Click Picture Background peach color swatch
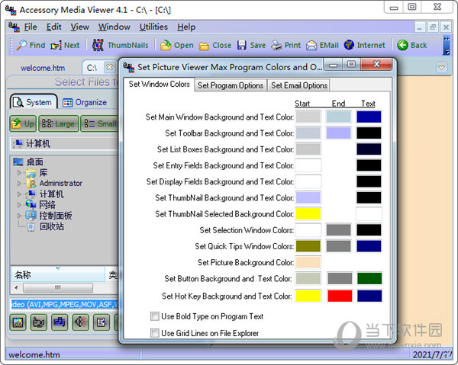The image size is (458, 365). pos(308,262)
